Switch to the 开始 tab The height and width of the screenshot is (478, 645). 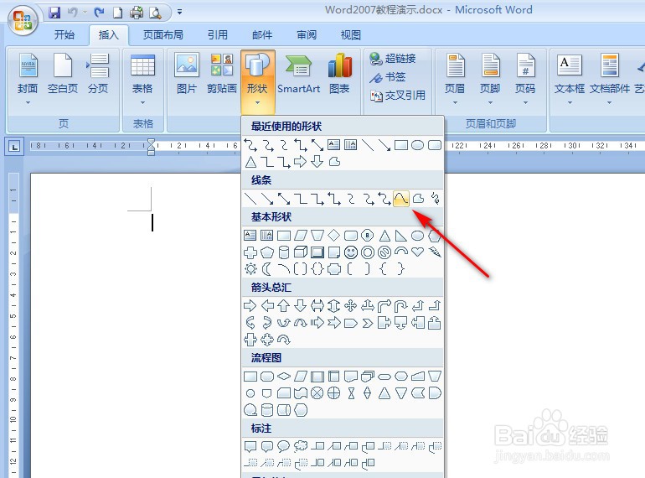pos(64,35)
